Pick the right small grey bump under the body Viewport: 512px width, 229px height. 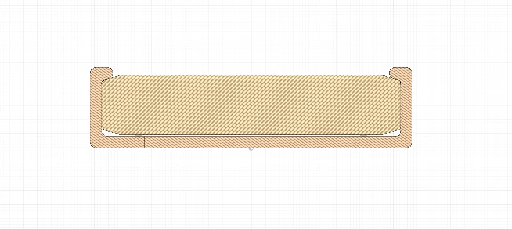click(x=363, y=136)
